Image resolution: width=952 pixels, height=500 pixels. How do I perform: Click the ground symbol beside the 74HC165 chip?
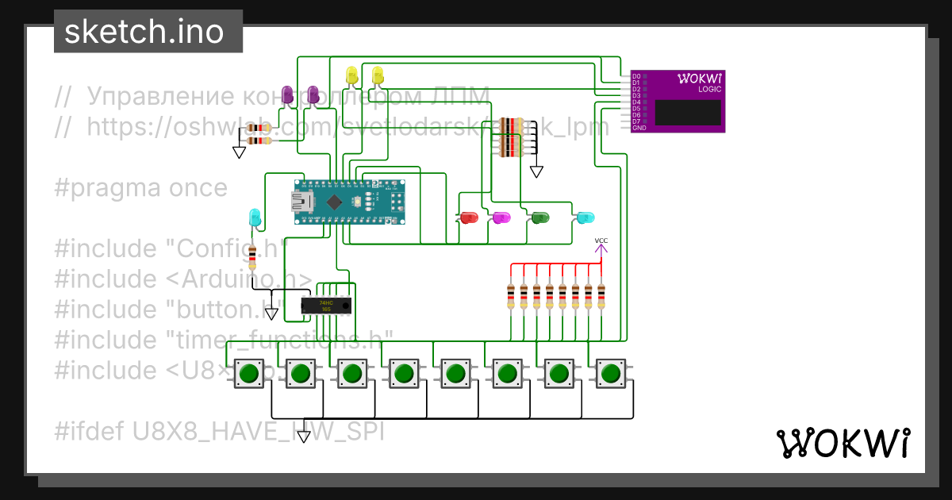point(271,313)
